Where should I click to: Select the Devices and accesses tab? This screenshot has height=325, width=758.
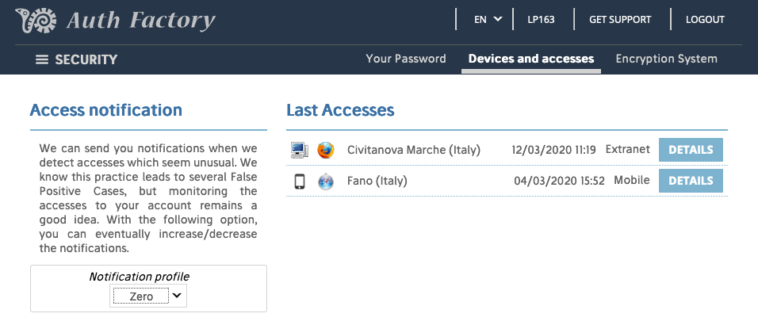[x=531, y=59]
